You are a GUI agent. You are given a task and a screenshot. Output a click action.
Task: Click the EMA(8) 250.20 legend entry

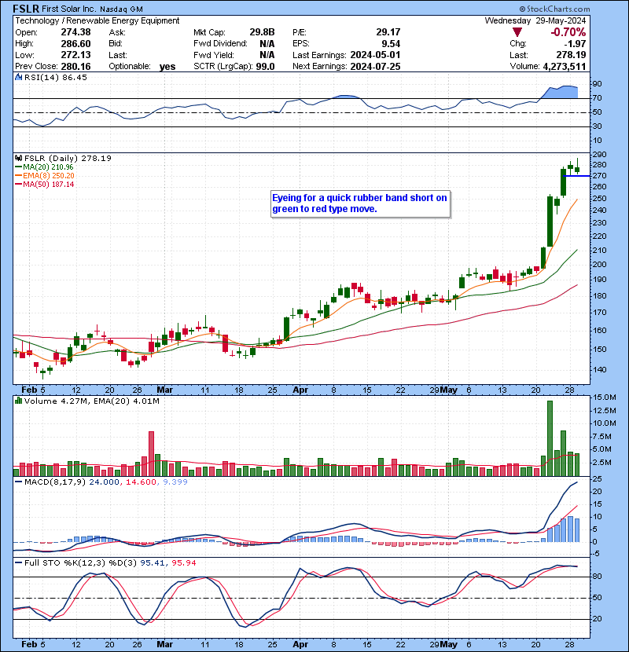pos(45,175)
